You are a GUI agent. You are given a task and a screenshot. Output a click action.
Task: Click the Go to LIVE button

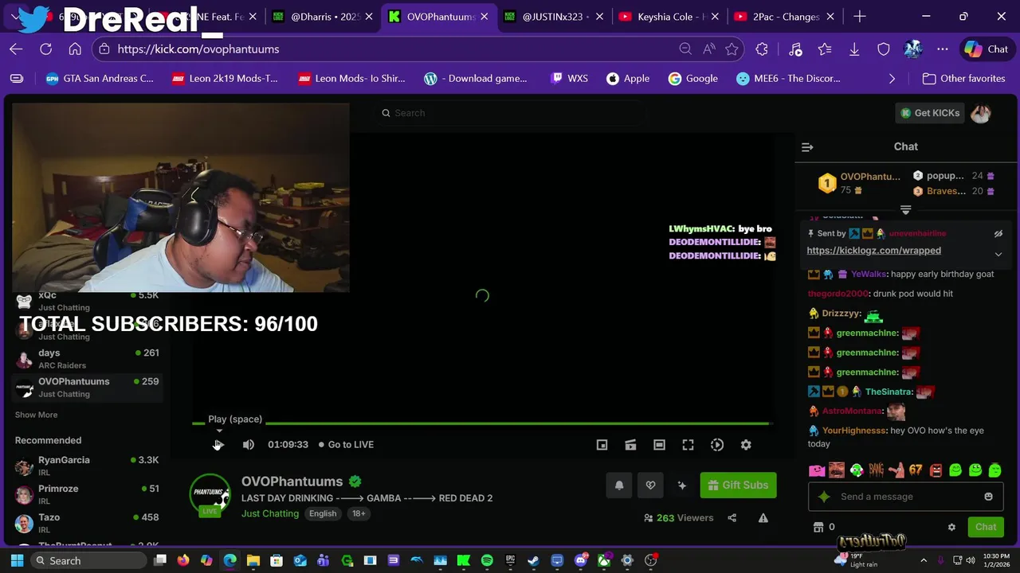coord(346,445)
